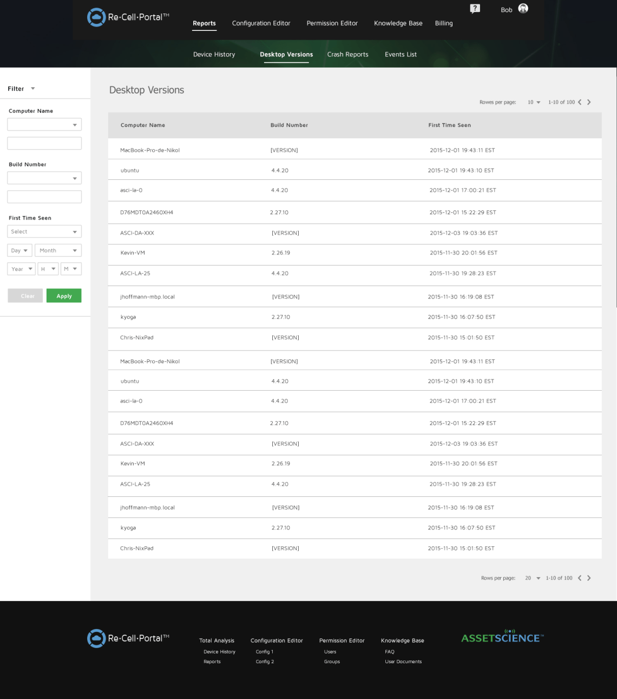Go to next page with top pagination arrow

point(589,102)
